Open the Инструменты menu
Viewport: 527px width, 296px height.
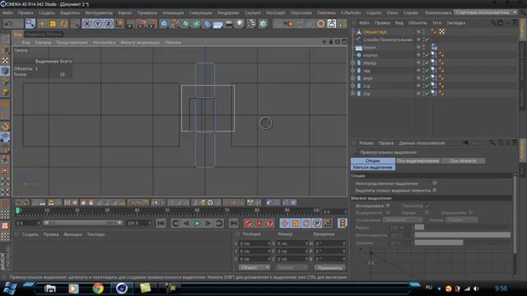[x=99, y=13]
